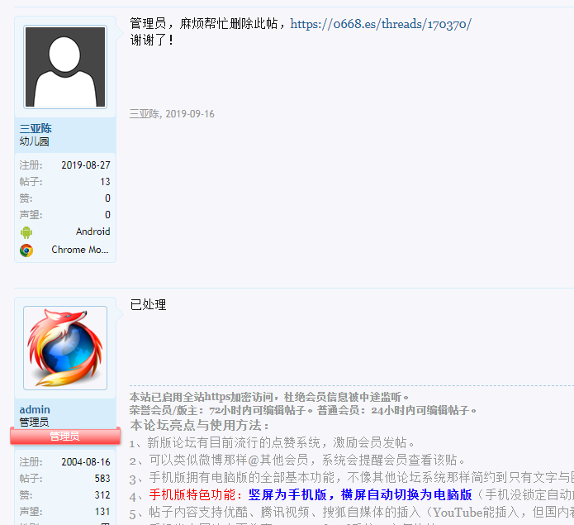Open the 0668.es threads/170370 link

coord(381,24)
